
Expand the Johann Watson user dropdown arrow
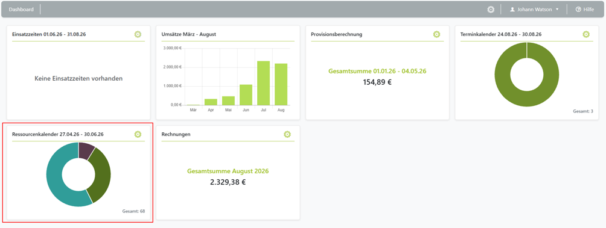point(557,9)
